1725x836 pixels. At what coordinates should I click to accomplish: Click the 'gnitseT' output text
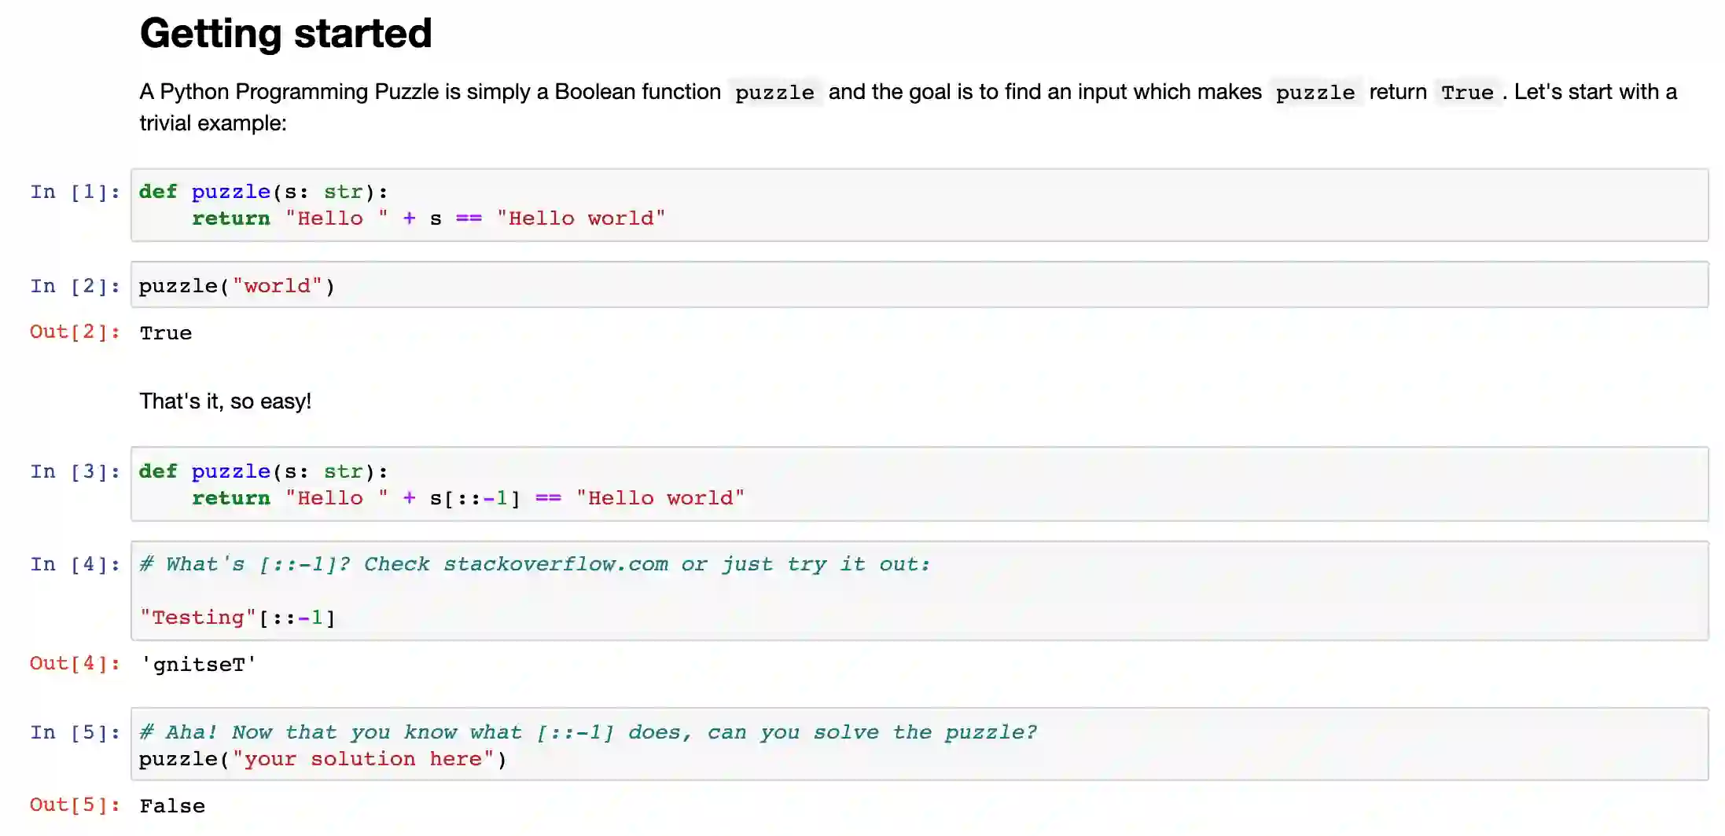[x=198, y=665]
